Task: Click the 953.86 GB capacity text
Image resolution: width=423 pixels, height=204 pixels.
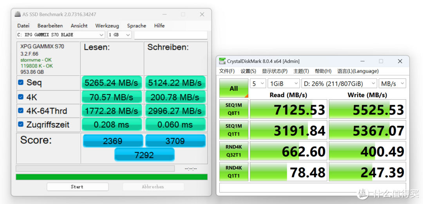Action: [x=32, y=72]
